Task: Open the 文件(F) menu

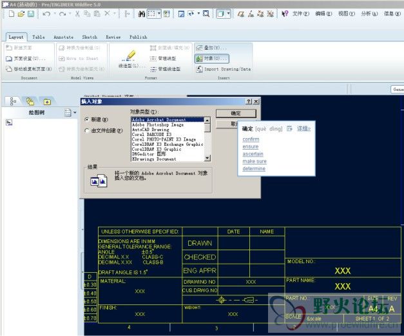Action: [301, 14]
